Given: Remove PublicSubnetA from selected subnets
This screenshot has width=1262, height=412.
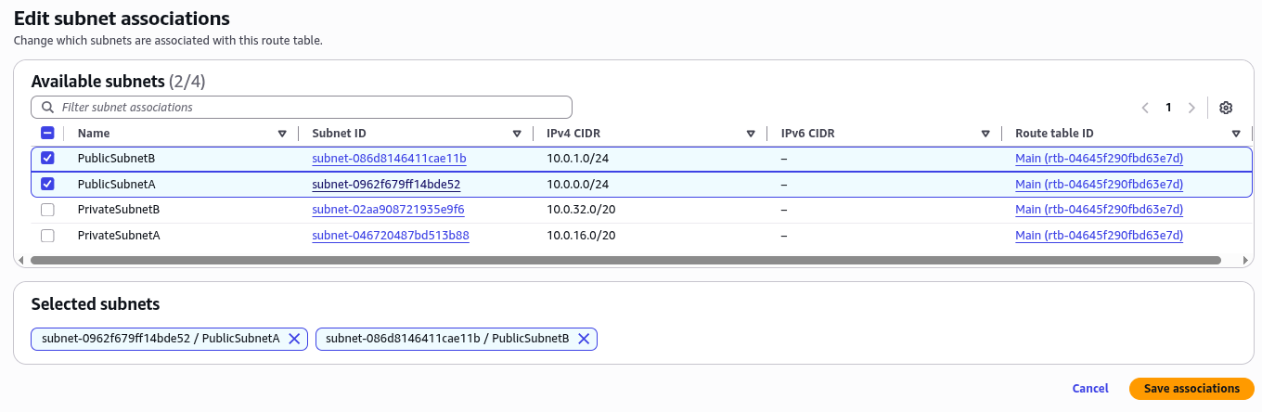Looking at the screenshot, I should pyautogui.click(x=294, y=339).
